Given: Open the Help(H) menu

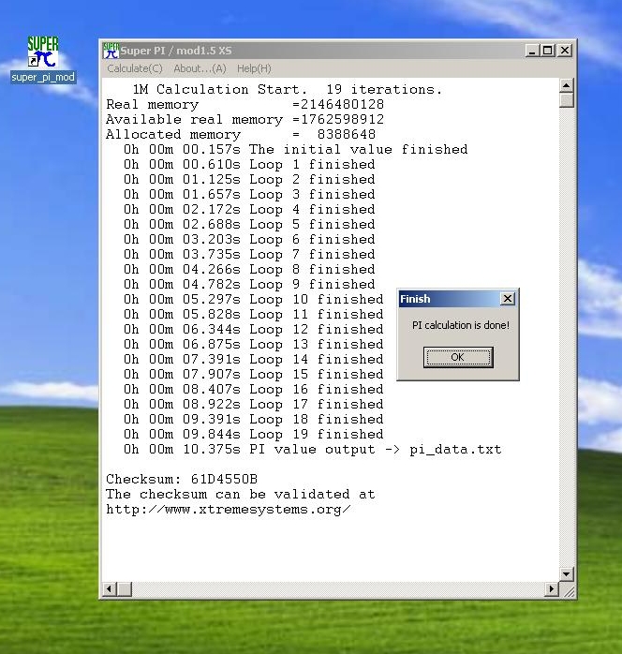Looking at the screenshot, I should point(254,68).
